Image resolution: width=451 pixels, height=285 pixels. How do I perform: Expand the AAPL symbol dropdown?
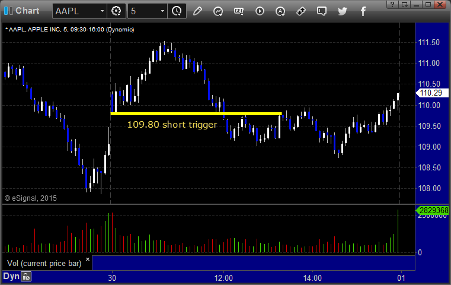click(102, 11)
